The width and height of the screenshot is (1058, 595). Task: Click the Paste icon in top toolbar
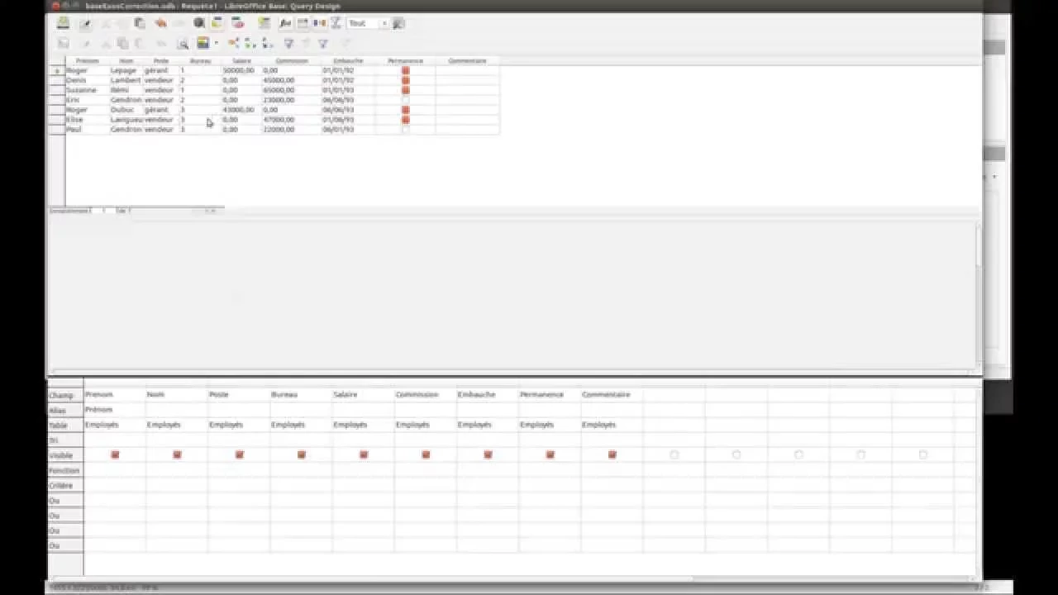(139, 23)
